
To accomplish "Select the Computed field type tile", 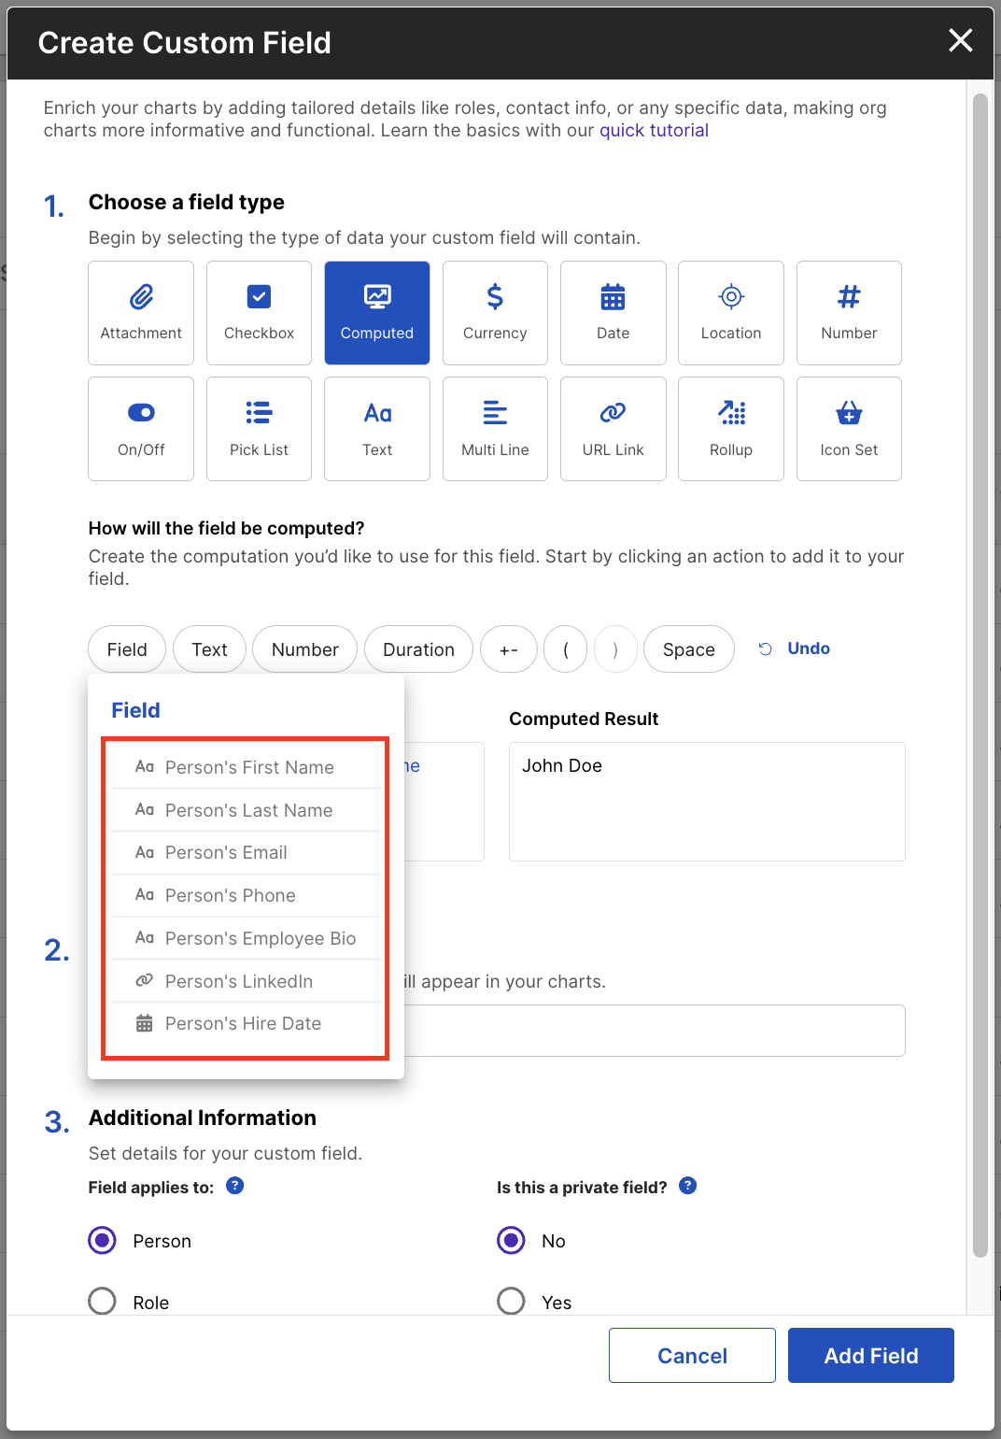I will pos(377,313).
